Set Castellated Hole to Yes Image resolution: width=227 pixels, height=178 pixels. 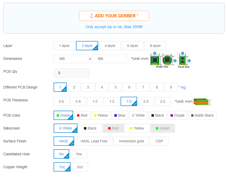tap(79, 154)
